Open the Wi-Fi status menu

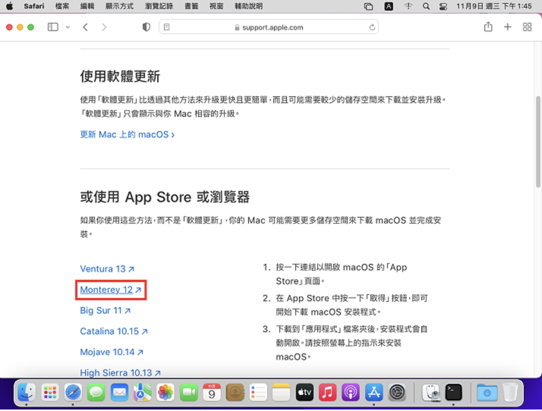point(408,6)
